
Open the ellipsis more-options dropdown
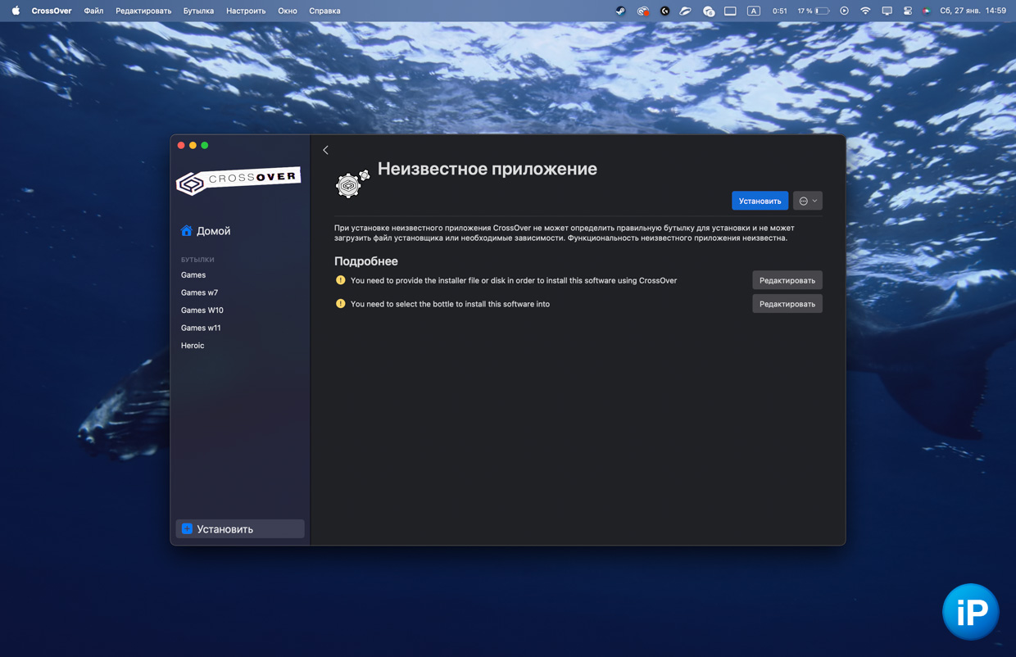click(808, 201)
